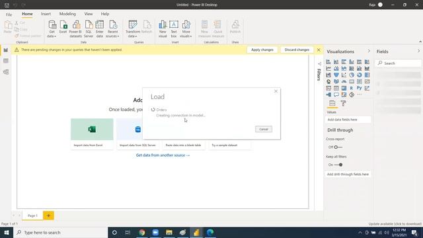Select the Q&A visual

tap(336, 95)
